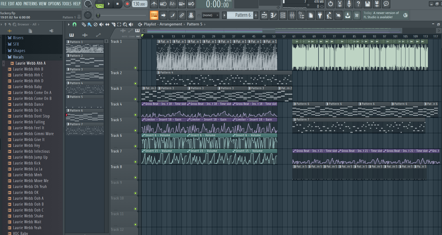Open the plugin database plug icon
Viewport: 442px width, 235px height.
click(x=320, y=15)
